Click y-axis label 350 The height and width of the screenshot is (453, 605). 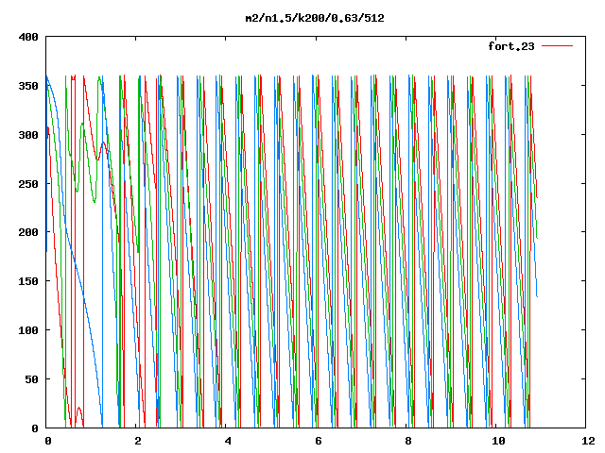[x=28, y=86]
